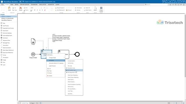This screenshot has width=186, height=104.
Task: Open the Group dropdown in ribbon
Action: pos(69,10)
